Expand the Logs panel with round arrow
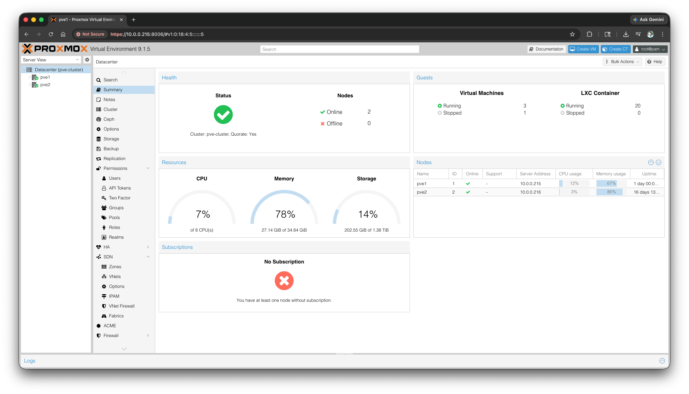 662,361
